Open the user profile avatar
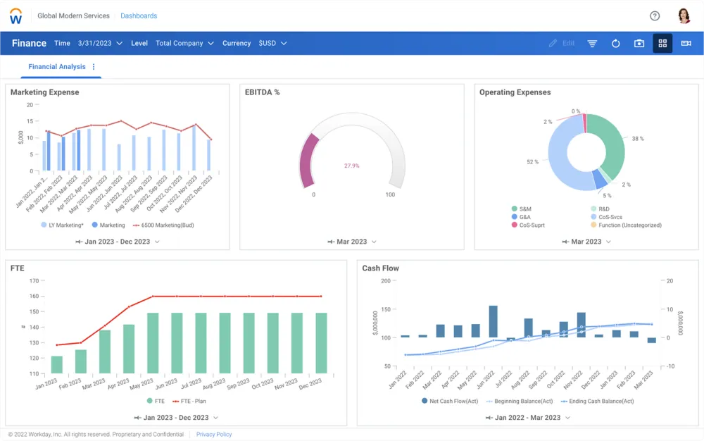Viewport: 704px width, 441px height. 684,15
